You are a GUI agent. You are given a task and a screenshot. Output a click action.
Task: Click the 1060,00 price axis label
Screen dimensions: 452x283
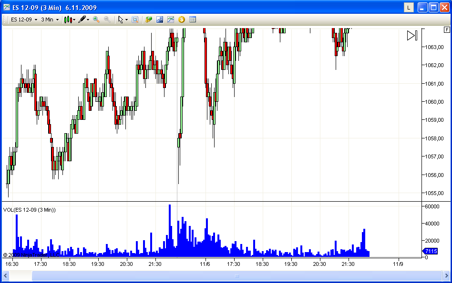click(x=434, y=102)
